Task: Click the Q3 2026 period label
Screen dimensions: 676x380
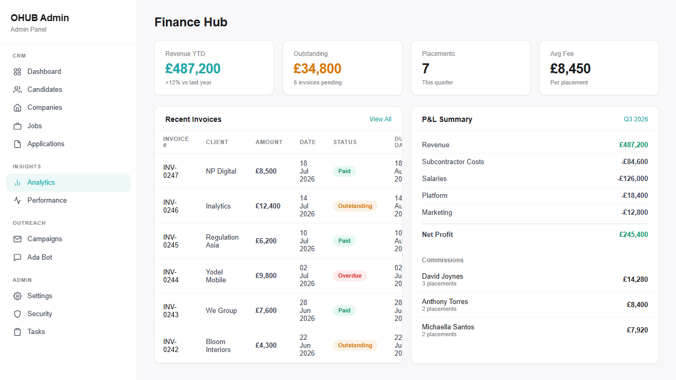Action: coord(636,119)
